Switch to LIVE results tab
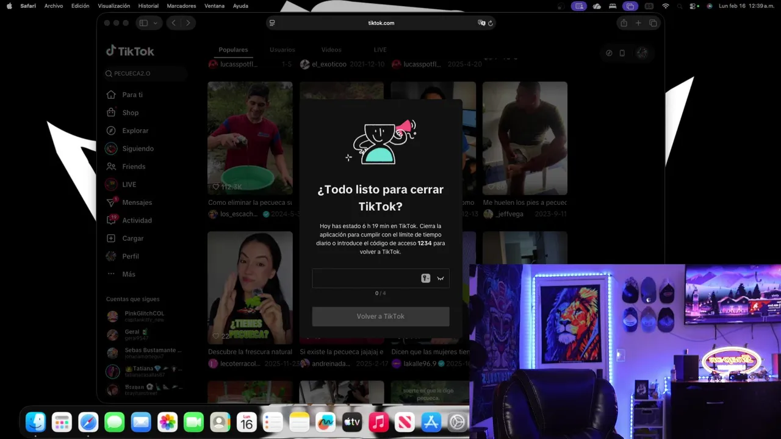The width and height of the screenshot is (781, 439). click(x=380, y=50)
